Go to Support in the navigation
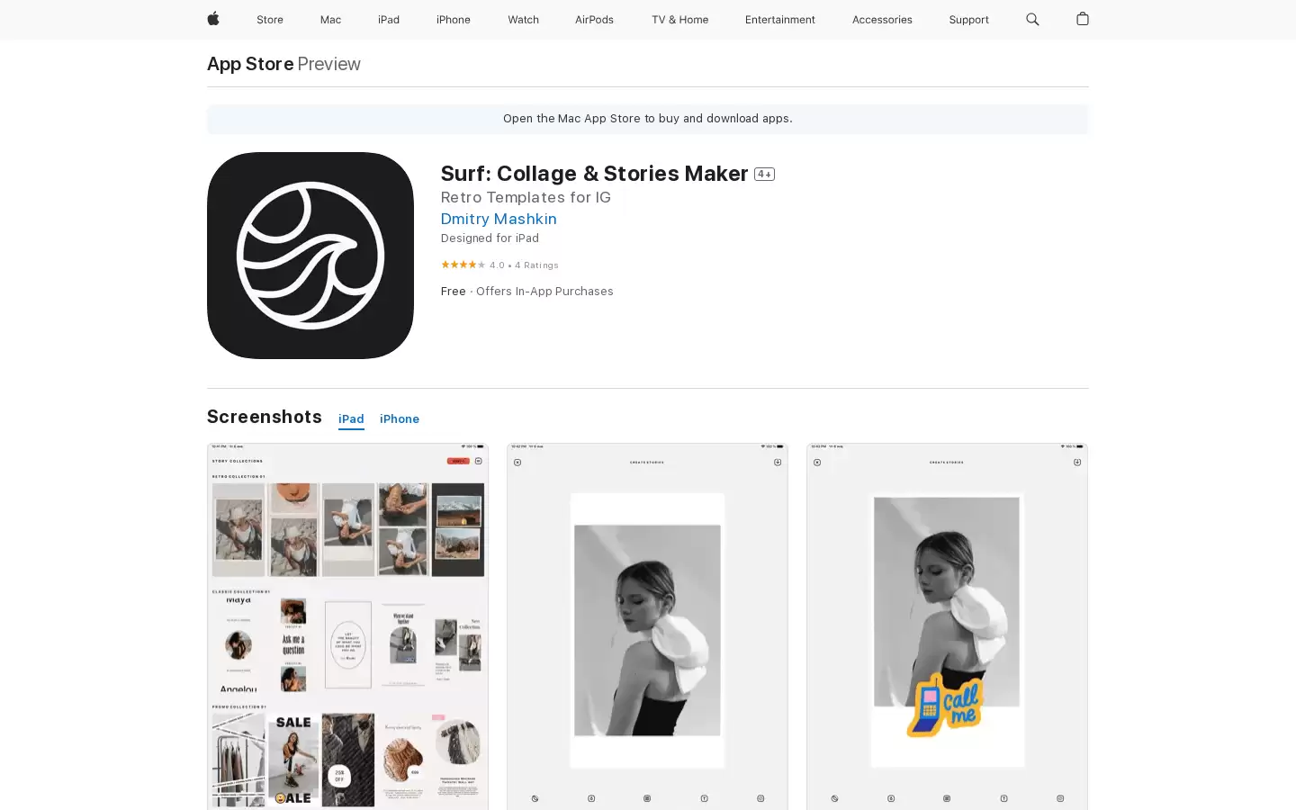The height and width of the screenshot is (810, 1296). 968,20
